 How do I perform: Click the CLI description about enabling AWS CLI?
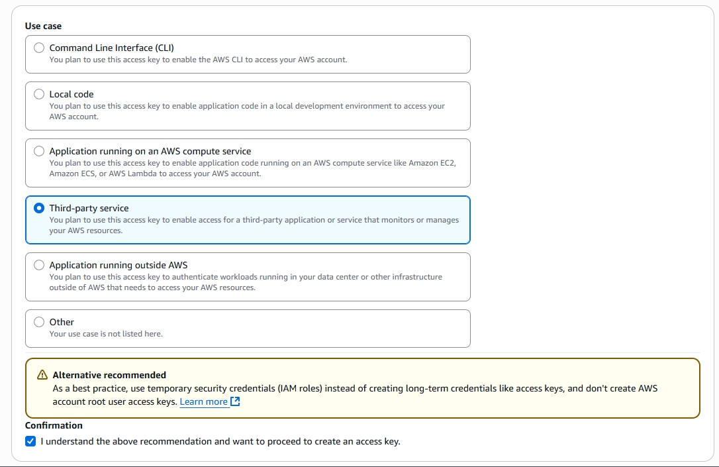click(198, 60)
